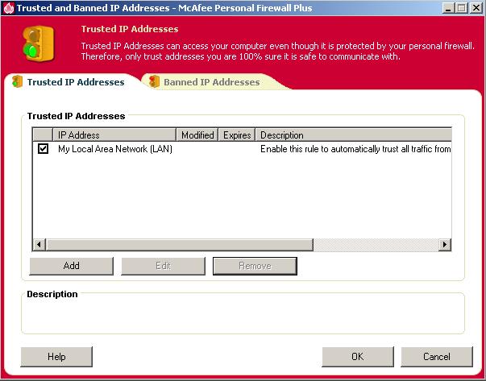Confirm with the OK button

click(x=358, y=357)
